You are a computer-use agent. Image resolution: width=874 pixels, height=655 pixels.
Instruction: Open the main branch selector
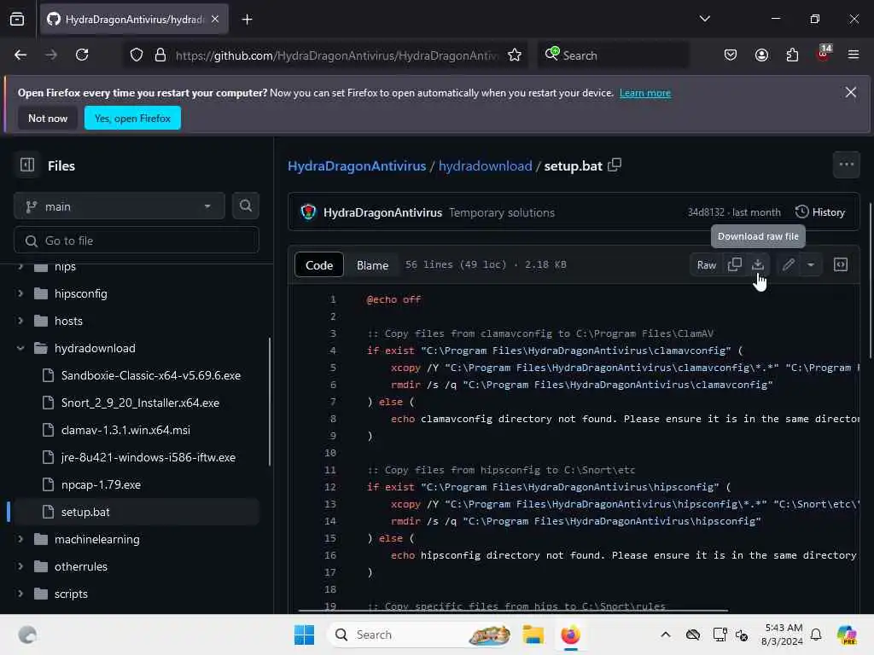pyautogui.click(x=119, y=206)
